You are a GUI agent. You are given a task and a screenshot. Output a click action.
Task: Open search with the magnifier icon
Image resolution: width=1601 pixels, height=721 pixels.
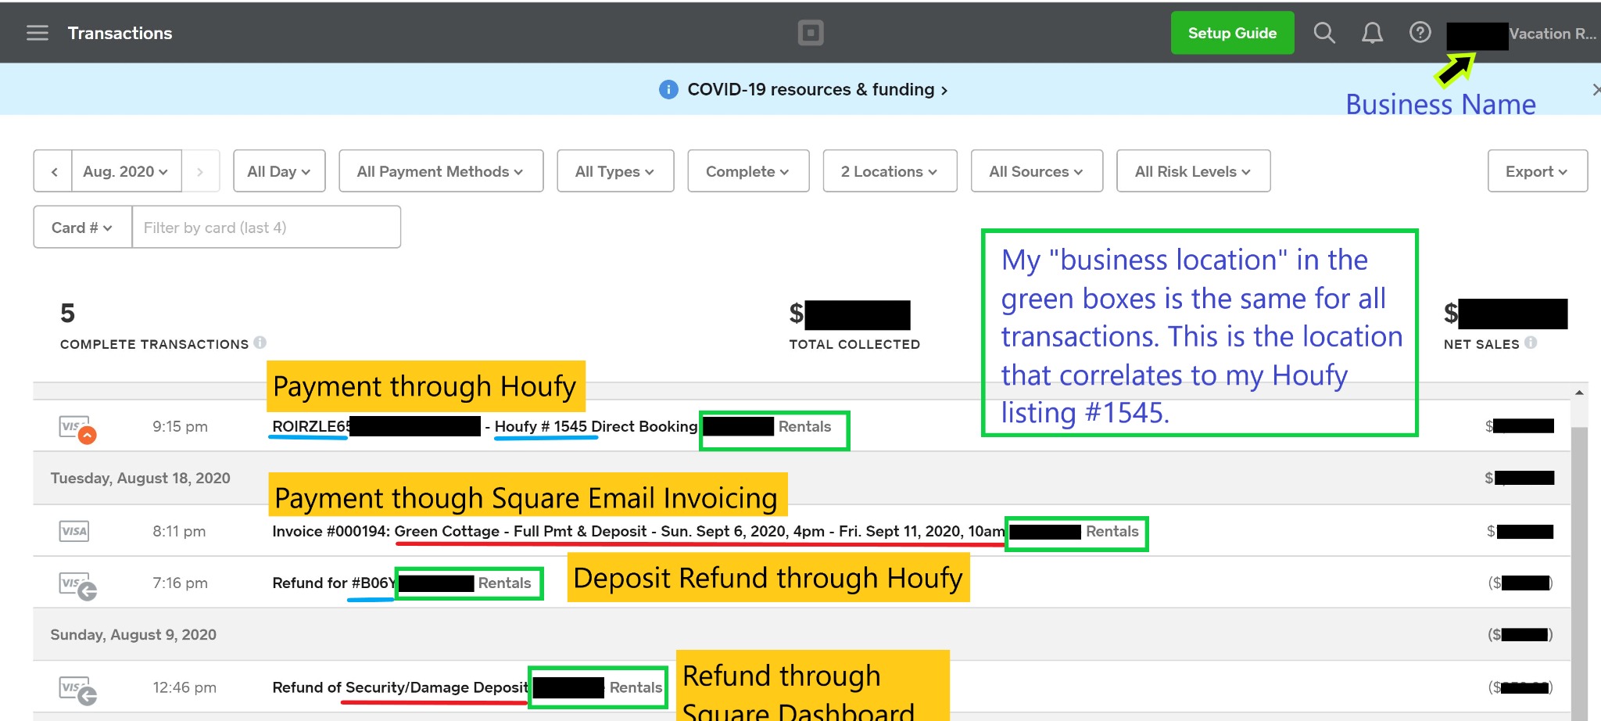pos(1324,33)
